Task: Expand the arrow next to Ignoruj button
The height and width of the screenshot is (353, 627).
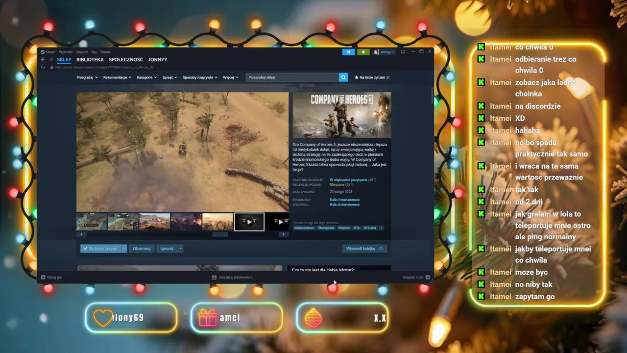Action: [x=180, y=249]
